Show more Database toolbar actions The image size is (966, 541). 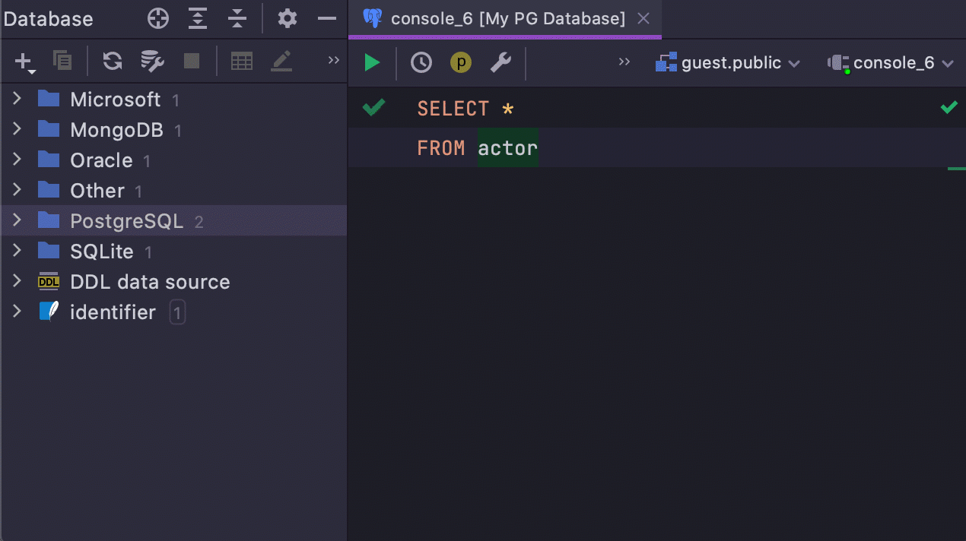point(333,61)
